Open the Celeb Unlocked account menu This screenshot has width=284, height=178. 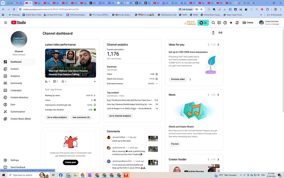click(269, 23)
